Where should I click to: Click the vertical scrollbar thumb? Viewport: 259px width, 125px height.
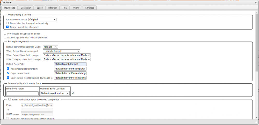256,42
